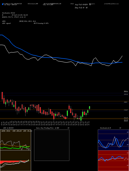Select the 'Avg Vol: 0.028 M' text
The width and height of the screenshot is (129, 171).
83,5
